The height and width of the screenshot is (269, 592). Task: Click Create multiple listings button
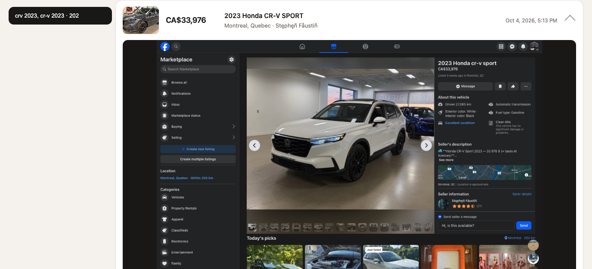pos(198,159)
